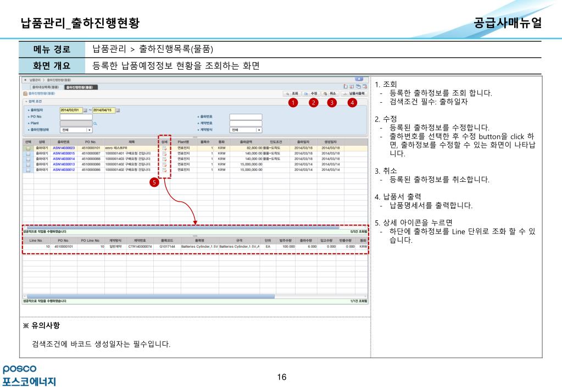Click the upper grid horizontal scrollbar
The height and width of the screenshot is (389, 562).
pos(183,227)
